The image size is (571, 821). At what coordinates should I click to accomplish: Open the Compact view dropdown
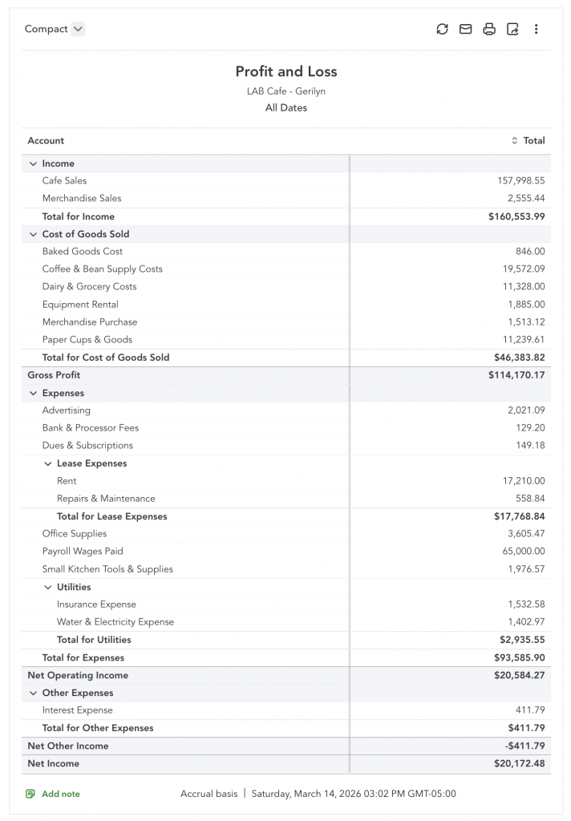pos(77,29)
